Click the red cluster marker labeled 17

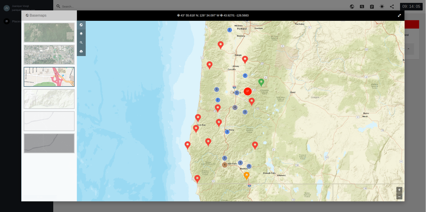tap(248, 91)
